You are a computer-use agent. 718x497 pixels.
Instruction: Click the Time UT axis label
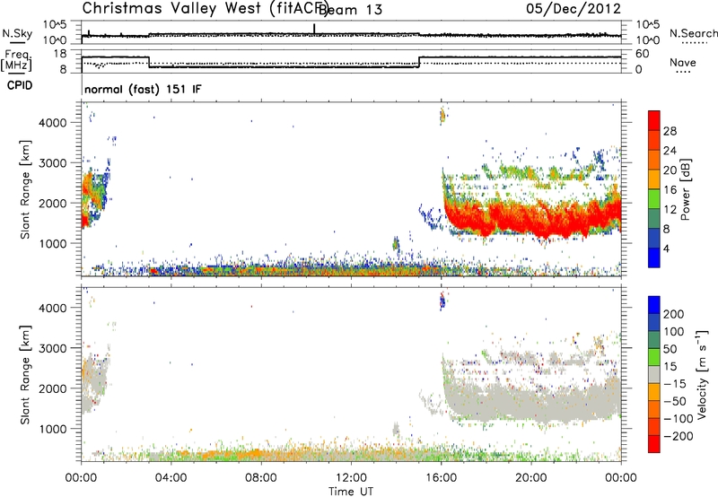click(x=351, y=492)
